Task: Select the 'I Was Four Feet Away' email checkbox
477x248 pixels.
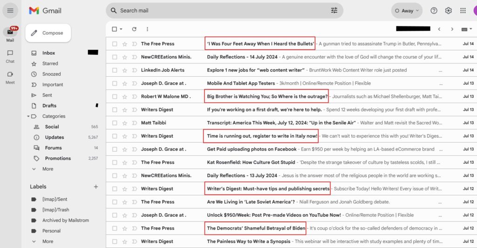Action: point(115,44)
